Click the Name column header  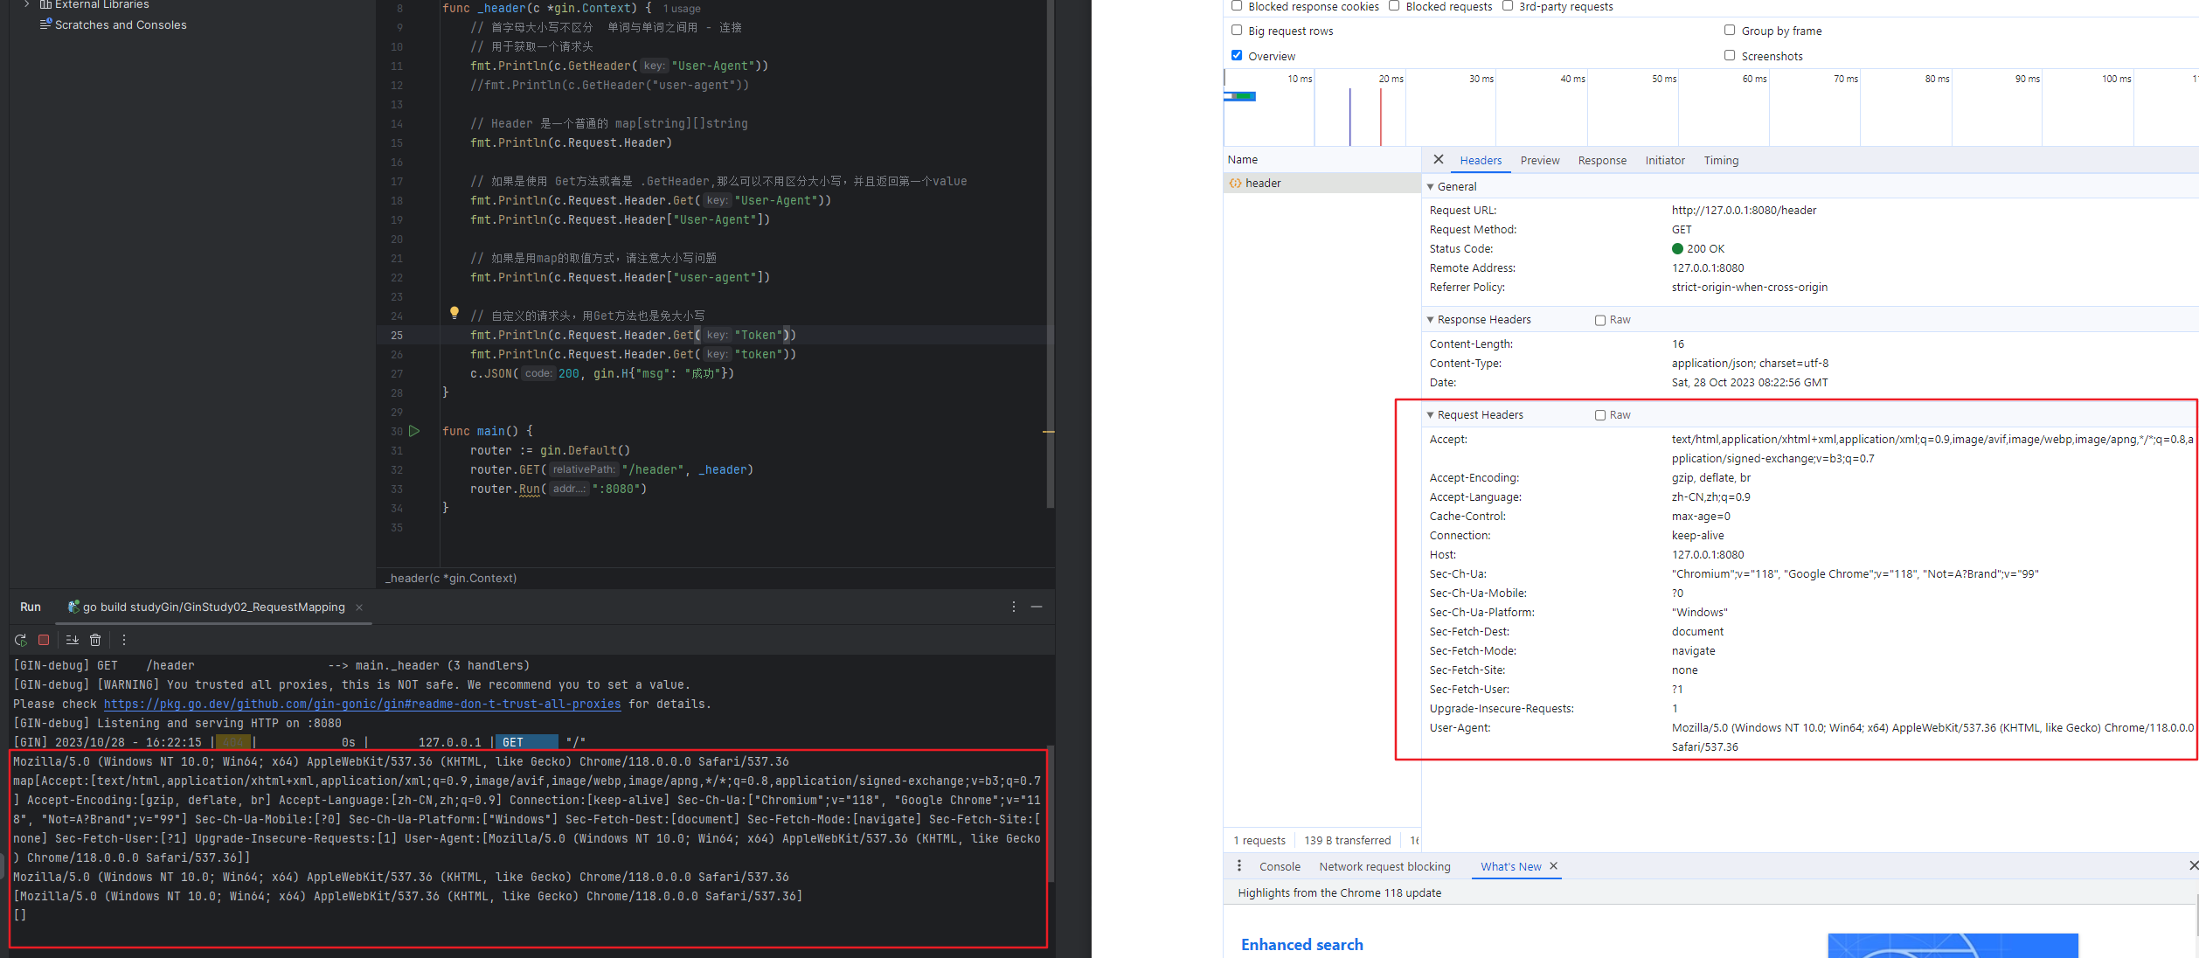[1321, 160]
